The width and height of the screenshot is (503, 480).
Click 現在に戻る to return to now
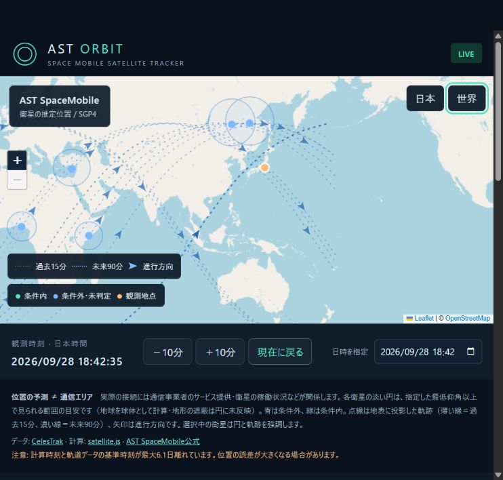point(280,352)
